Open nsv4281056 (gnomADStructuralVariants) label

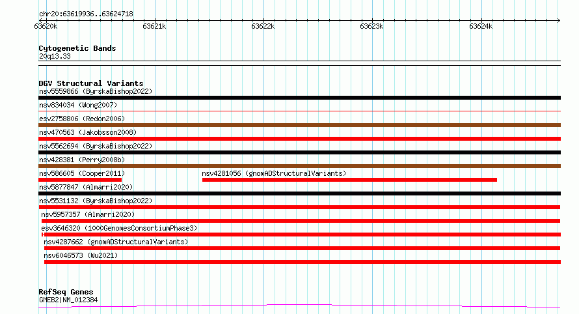coord(274,173)
